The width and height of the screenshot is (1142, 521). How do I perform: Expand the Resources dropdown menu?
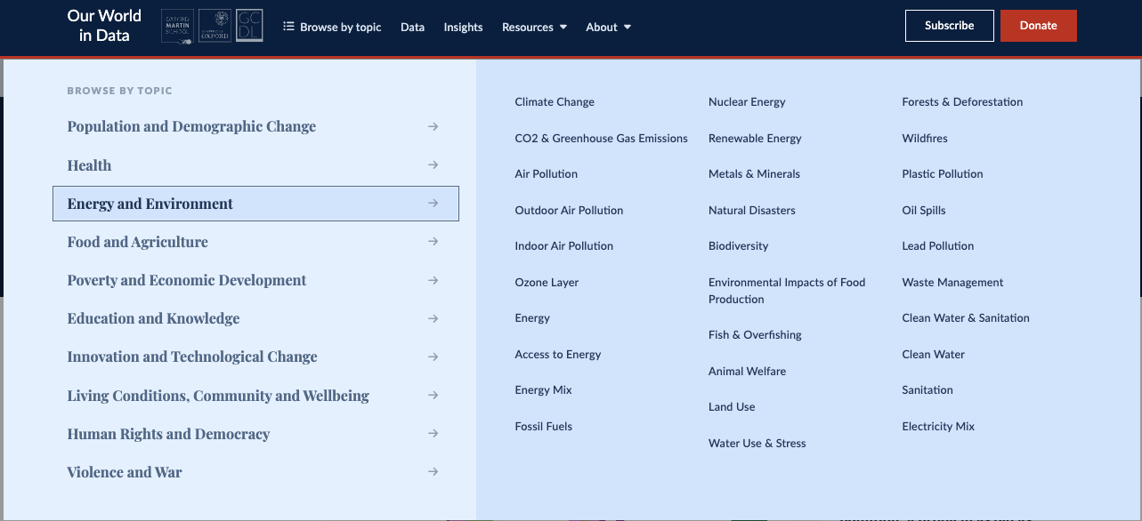[534, 27]
